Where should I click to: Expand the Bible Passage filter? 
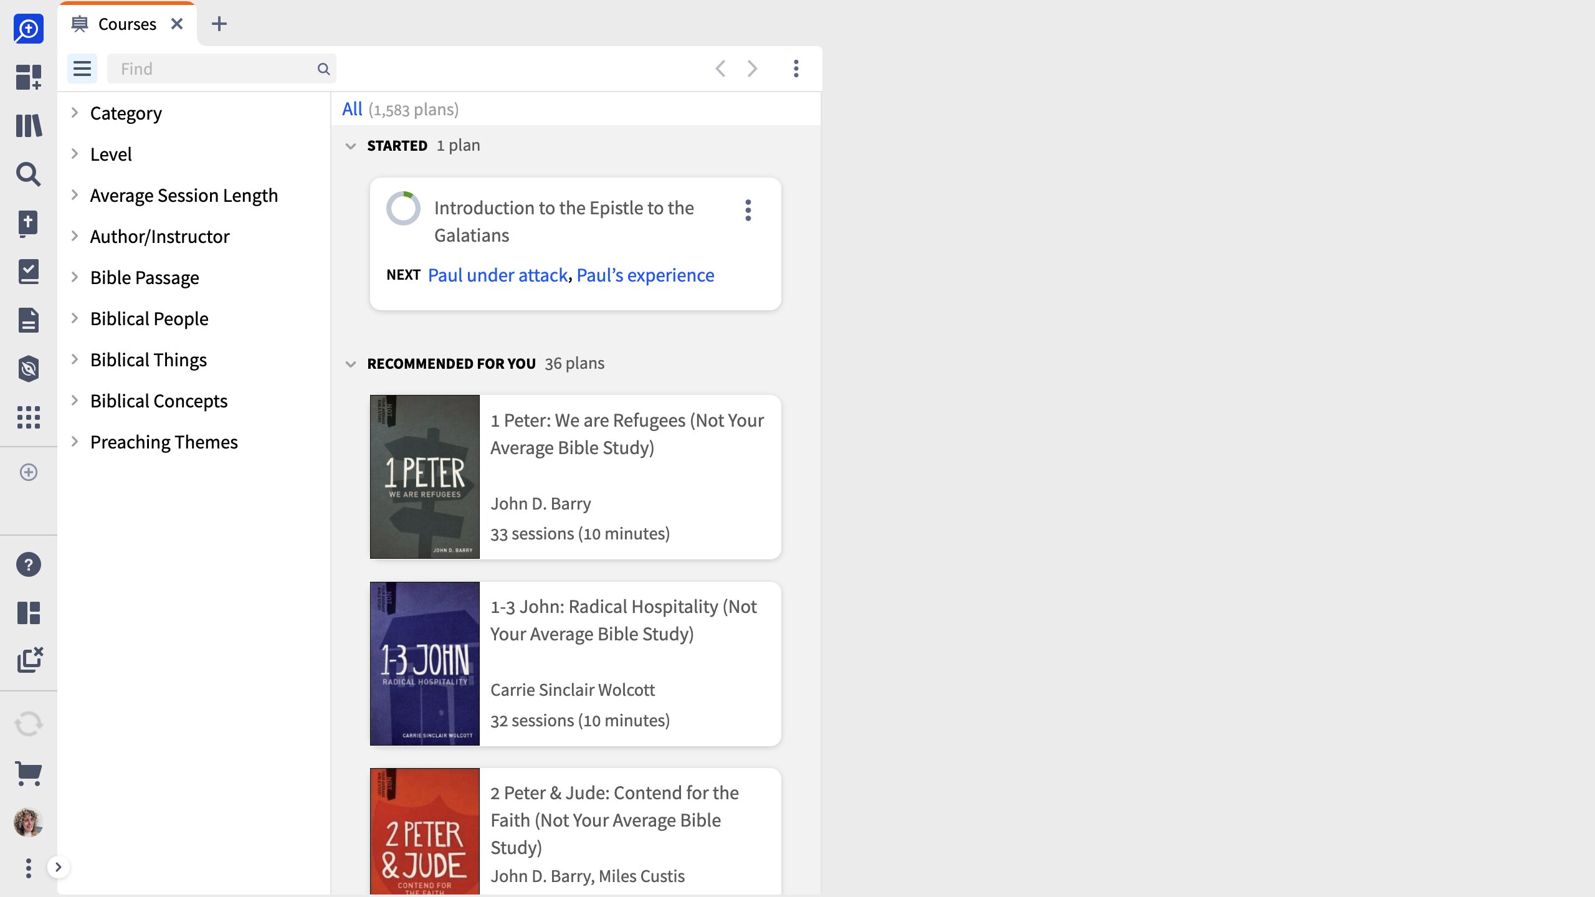click(75, 277)
